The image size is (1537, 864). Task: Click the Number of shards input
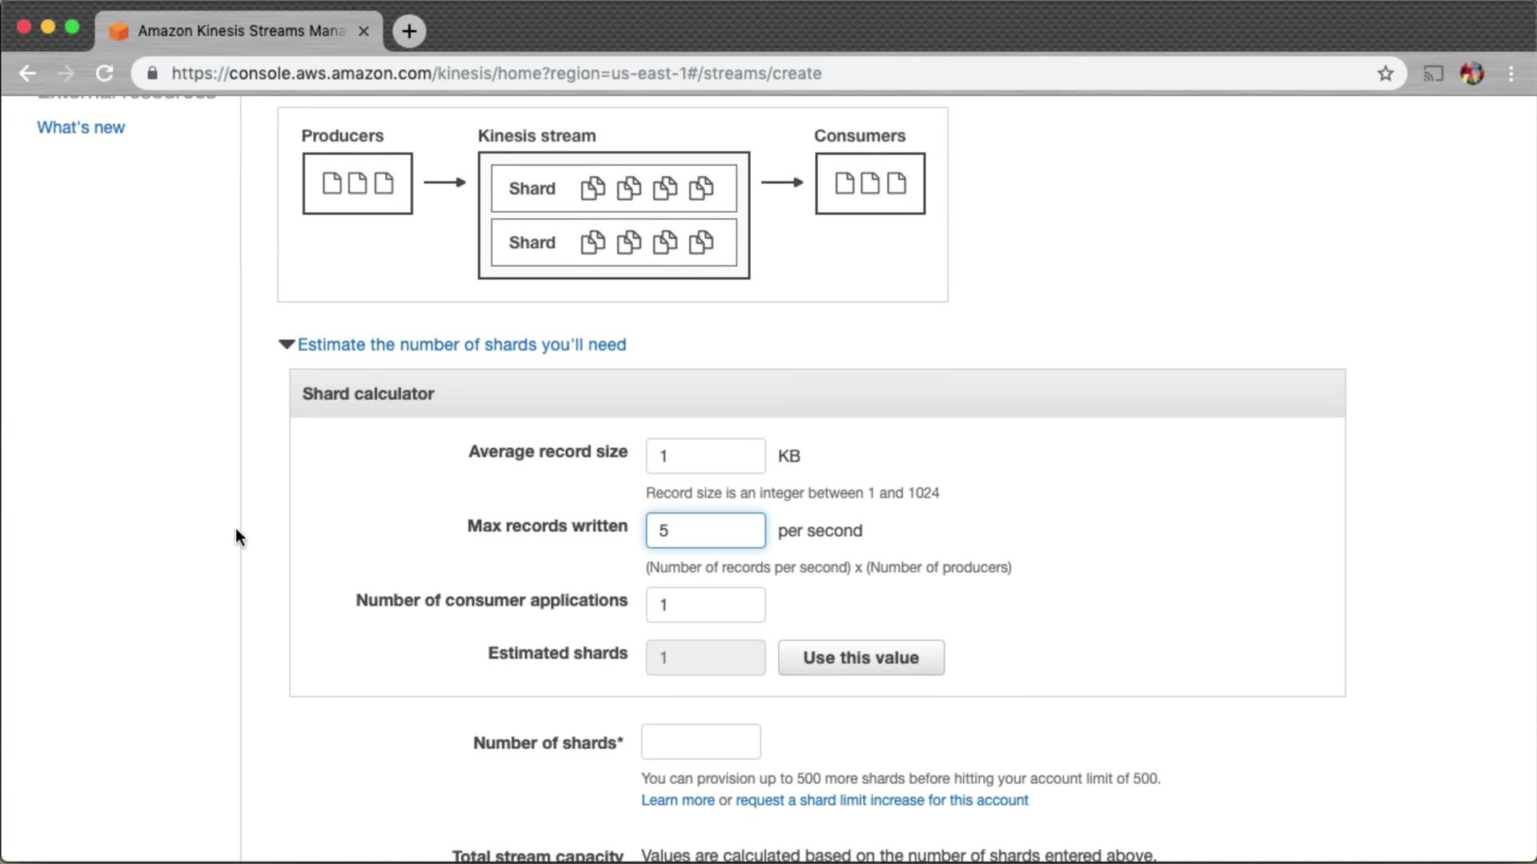click(x=700, y=742)
